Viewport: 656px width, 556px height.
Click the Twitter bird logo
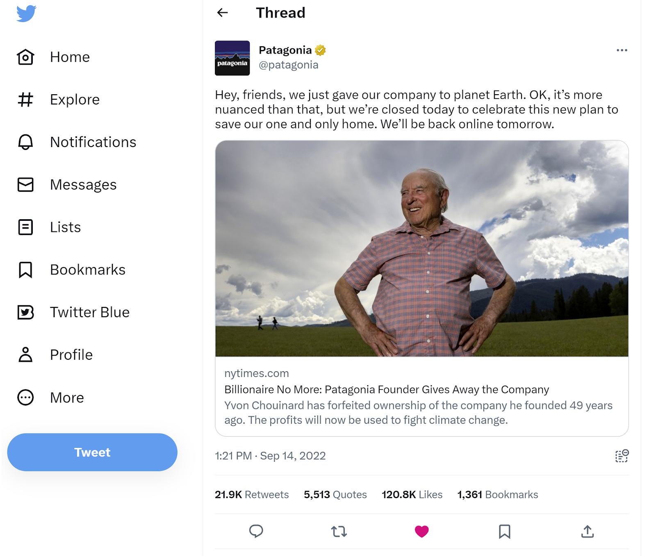pos(26,14)
